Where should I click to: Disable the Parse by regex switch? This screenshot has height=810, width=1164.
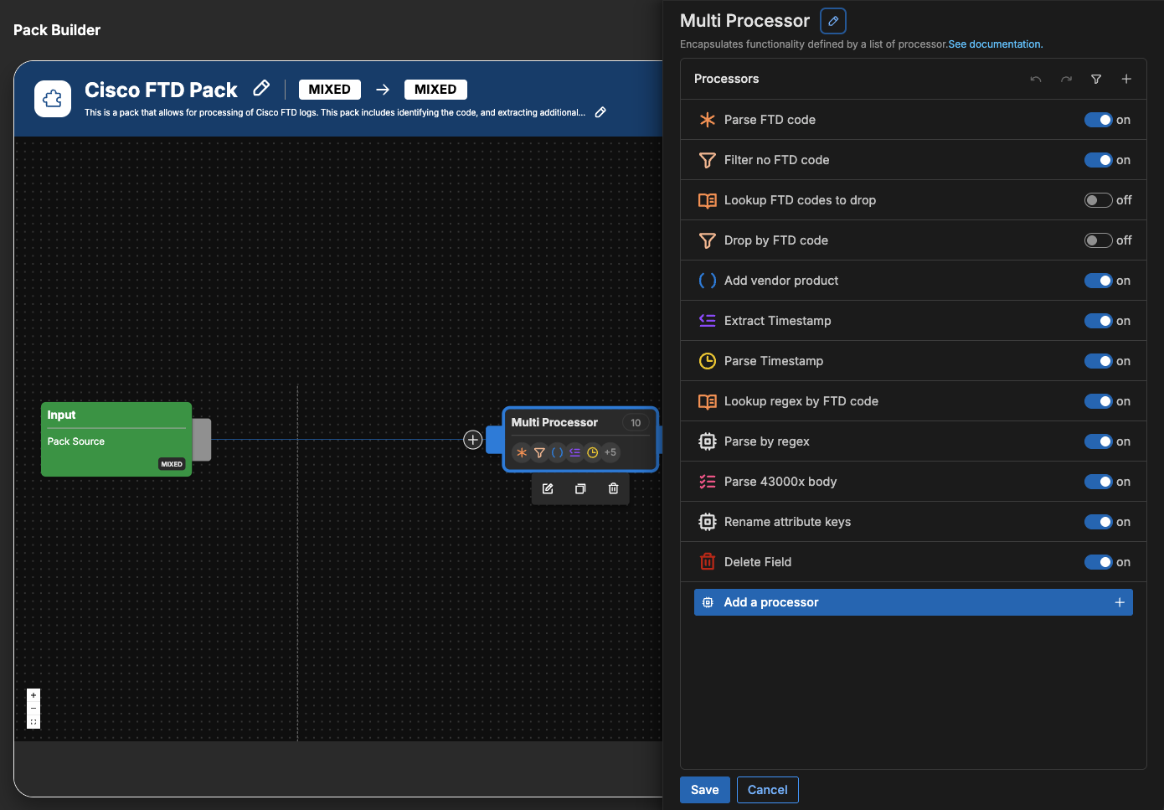click(1099, 441)
